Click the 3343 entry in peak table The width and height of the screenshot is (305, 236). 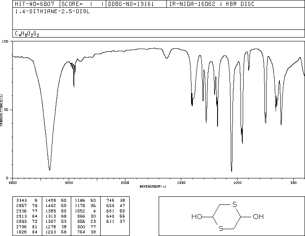point(21,201)
